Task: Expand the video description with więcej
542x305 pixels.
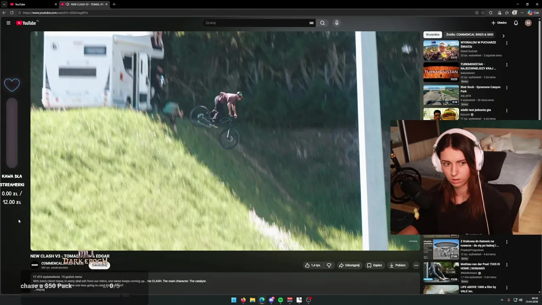Action: click(40, 290)
